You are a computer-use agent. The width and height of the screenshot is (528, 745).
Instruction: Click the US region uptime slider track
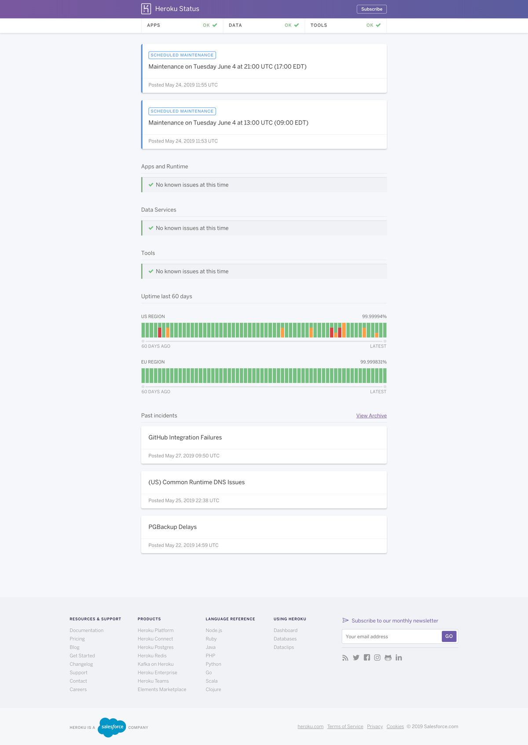click(x=264, y=341)
